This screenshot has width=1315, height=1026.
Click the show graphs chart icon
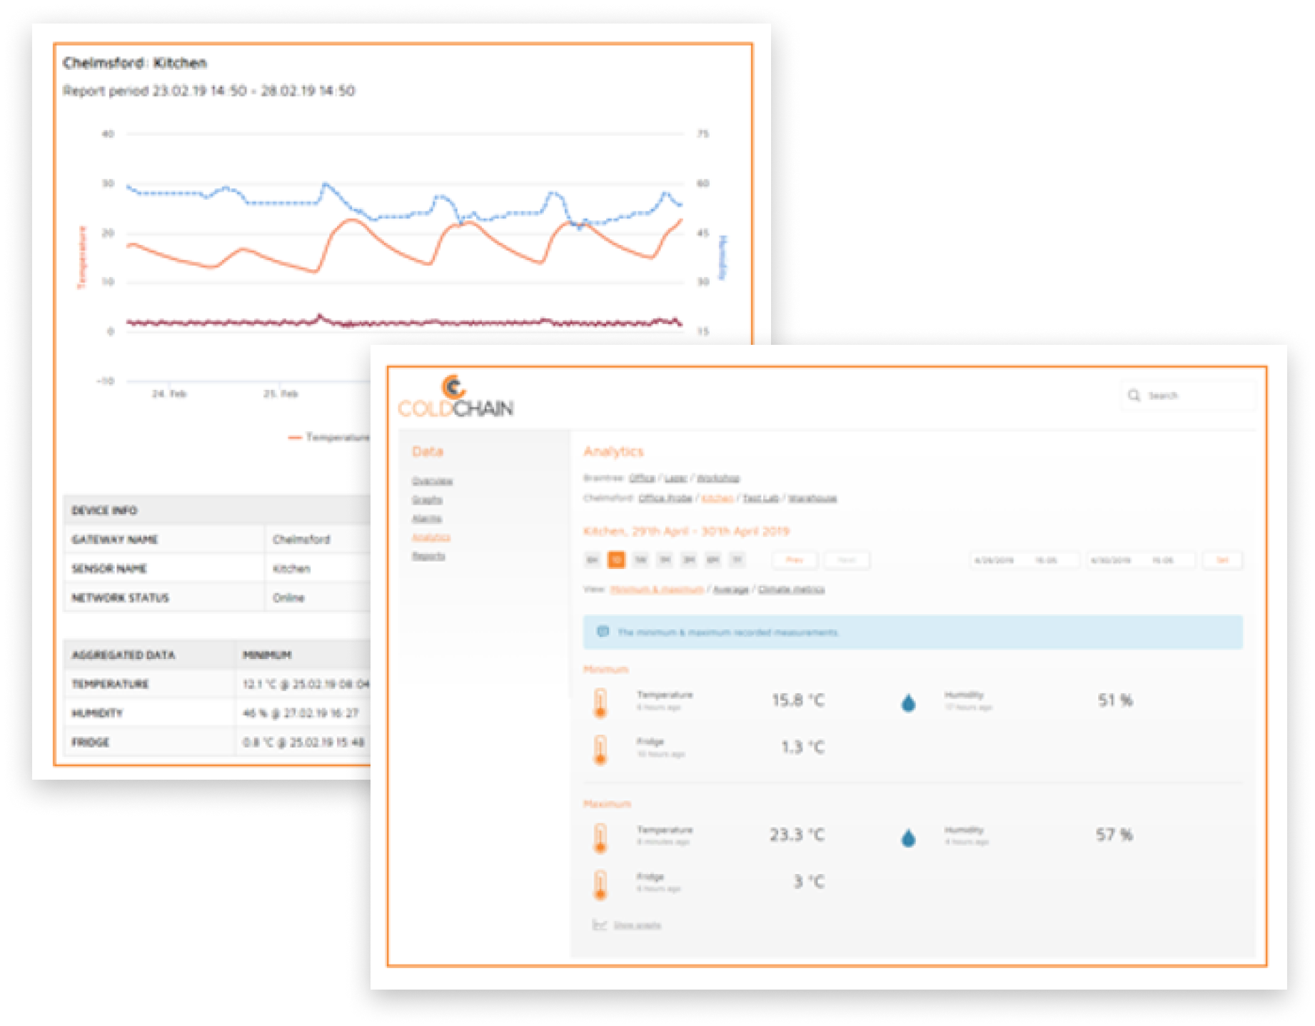[x=599, y=925]
